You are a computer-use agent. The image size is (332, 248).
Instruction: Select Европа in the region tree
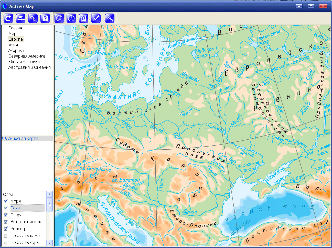(x=16, y=39)
